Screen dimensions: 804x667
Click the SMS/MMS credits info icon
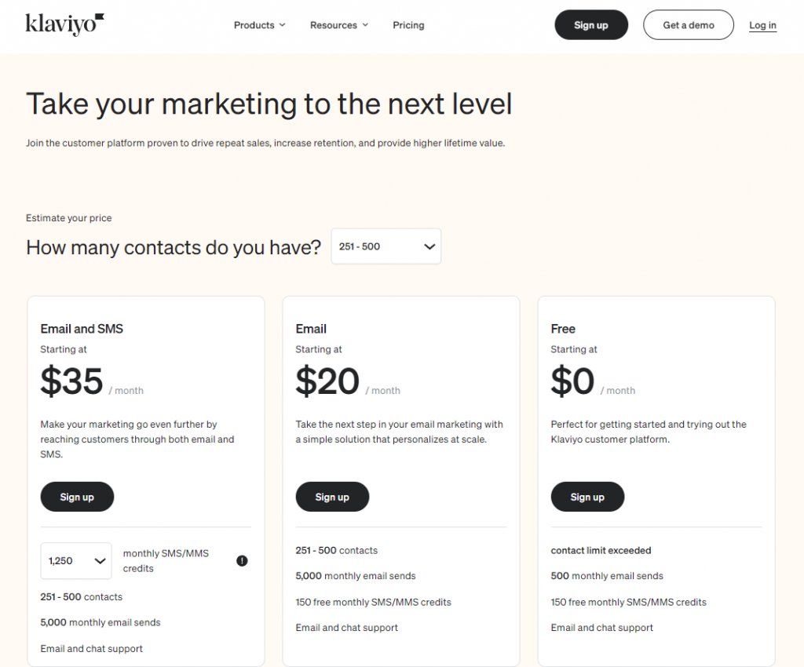242,561
